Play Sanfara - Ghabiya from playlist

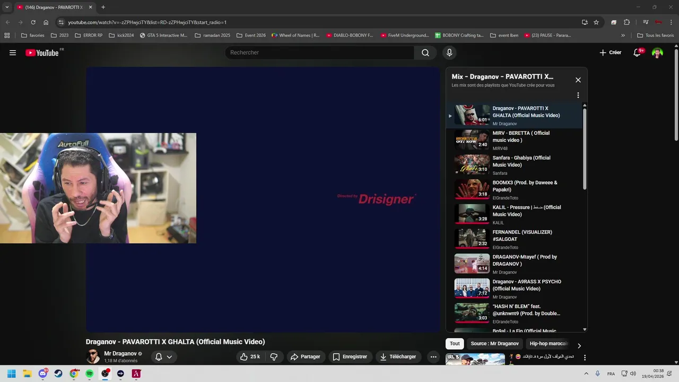[x=514, y=165]
